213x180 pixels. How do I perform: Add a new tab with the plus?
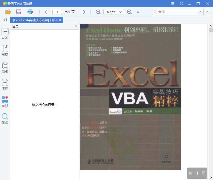(x=67, y=20)
